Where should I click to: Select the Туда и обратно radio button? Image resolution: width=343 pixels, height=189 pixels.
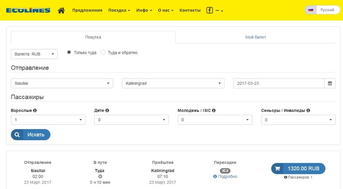103,53
